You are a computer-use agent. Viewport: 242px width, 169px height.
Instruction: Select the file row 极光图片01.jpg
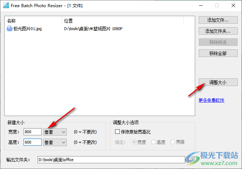pyautogui.click(x=99, y=29)
